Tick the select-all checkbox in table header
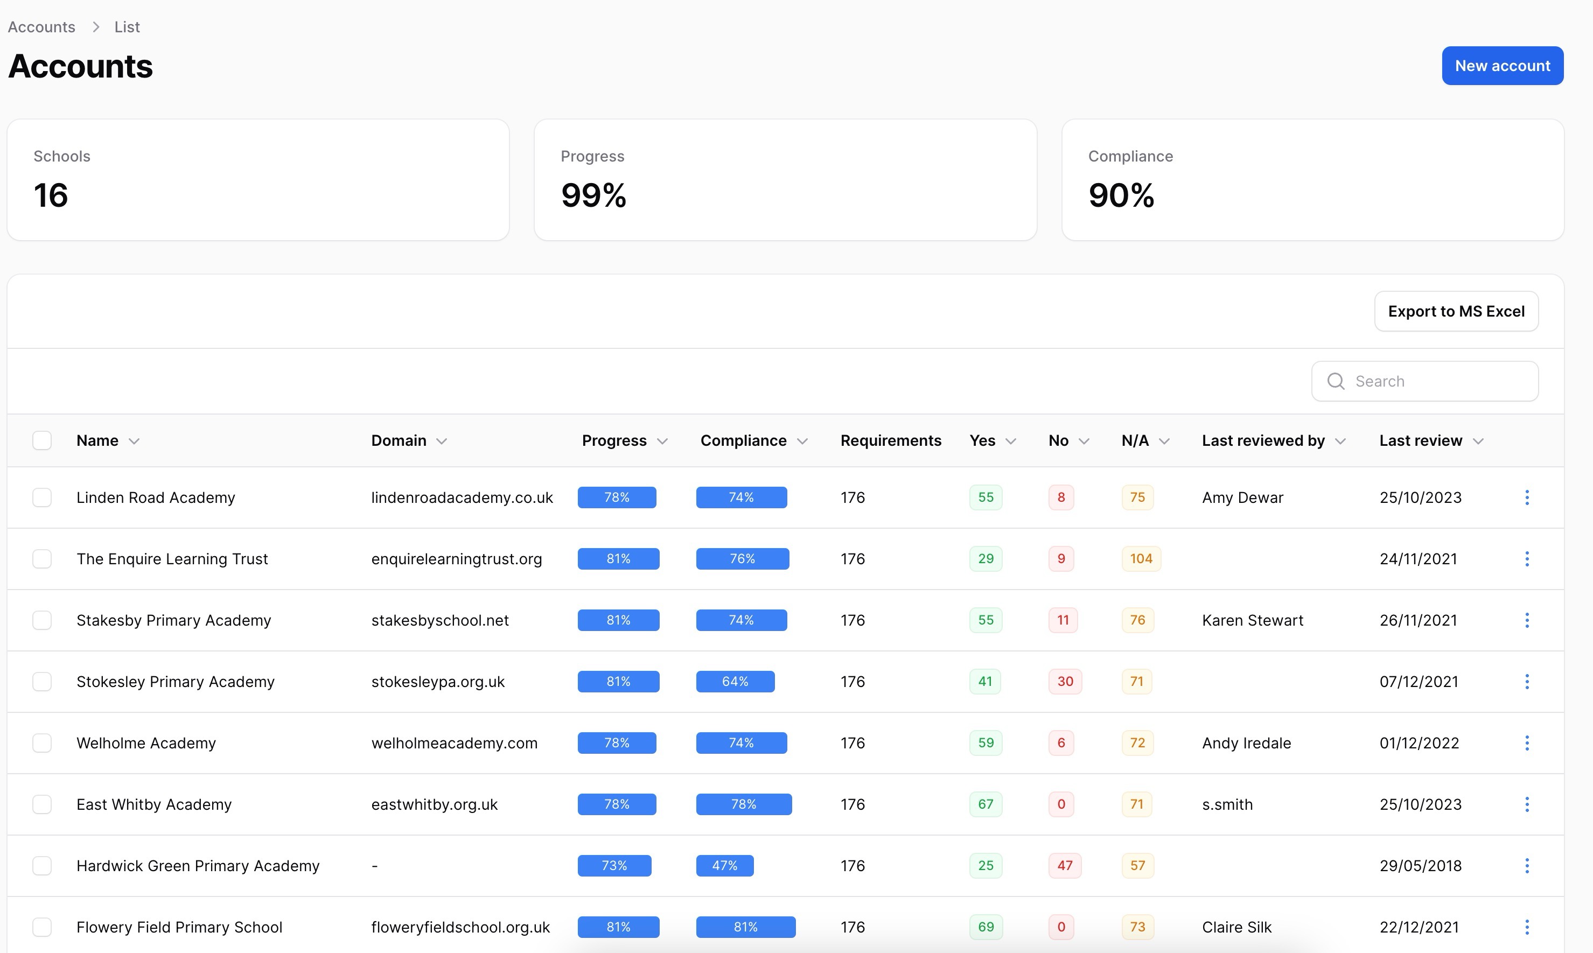 42,440
